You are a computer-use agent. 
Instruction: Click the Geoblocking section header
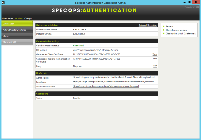(x=97, y=94)
